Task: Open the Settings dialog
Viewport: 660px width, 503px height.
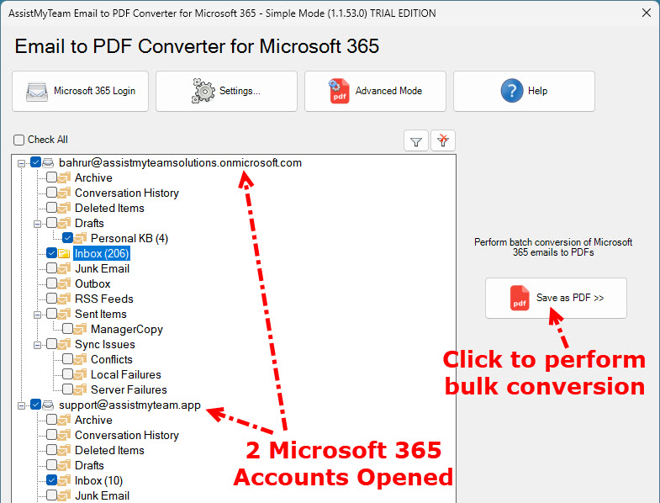Action: tap(226, 91)
